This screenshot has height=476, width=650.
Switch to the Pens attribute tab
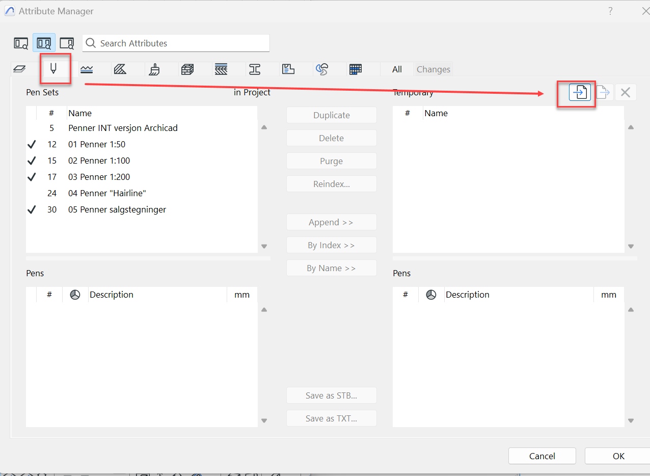[53, 69]
